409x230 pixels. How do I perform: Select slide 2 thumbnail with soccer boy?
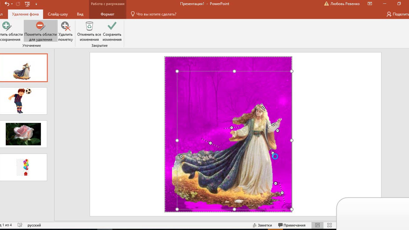click(x=23, y=101)
